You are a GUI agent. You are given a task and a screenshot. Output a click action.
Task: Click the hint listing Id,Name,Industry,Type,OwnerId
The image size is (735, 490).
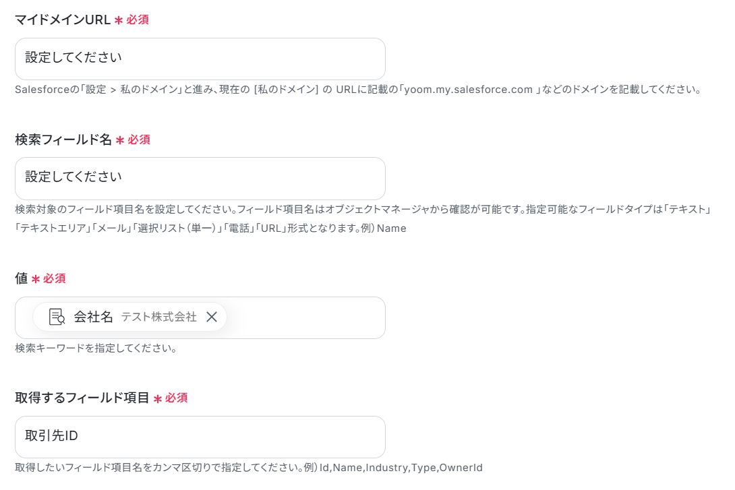pyautogui.click(x=249, y=468)
